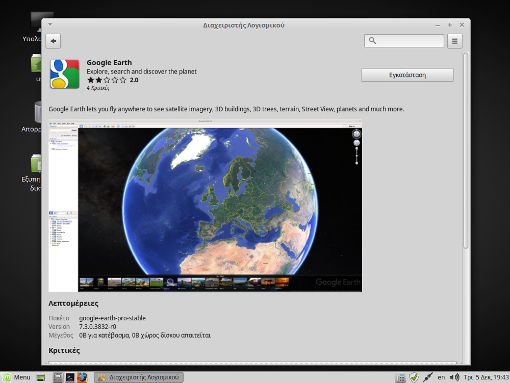The width and height of the screenshot is (510, 383).
Task: Open the clock showing Τρι 5 Δεκ, 19:43
Action: tap(486, 377)
